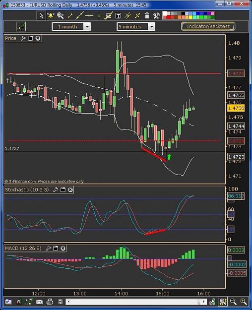Activate the magnifier zoom tool in toolbar
252x310 pixels.
pyautogui.click(x=61, y=15)
